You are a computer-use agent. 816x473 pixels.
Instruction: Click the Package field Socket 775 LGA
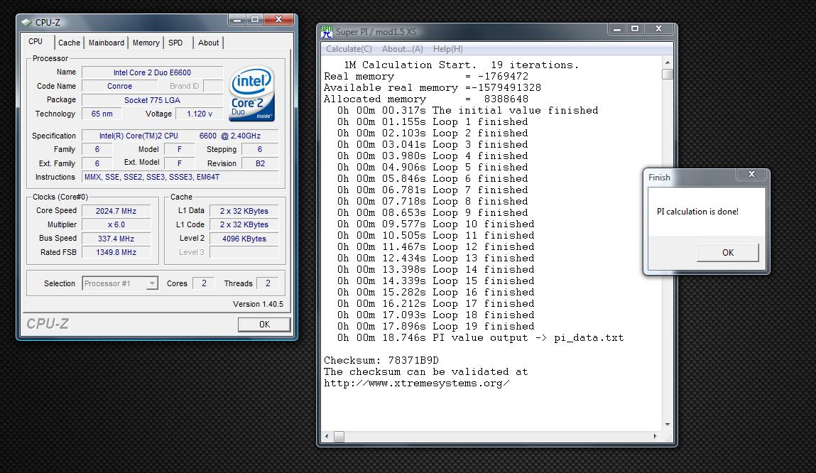(152, 100)
